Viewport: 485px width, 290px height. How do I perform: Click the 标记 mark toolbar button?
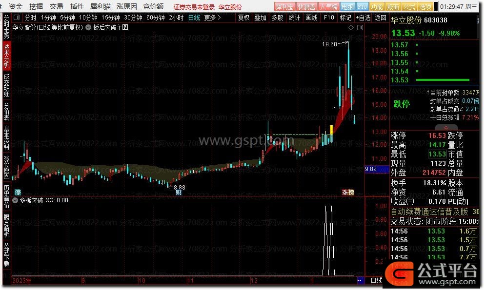[x=345, y=18]
